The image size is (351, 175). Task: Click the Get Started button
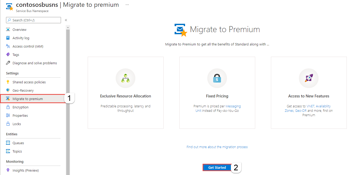click(x=217, y=167)
